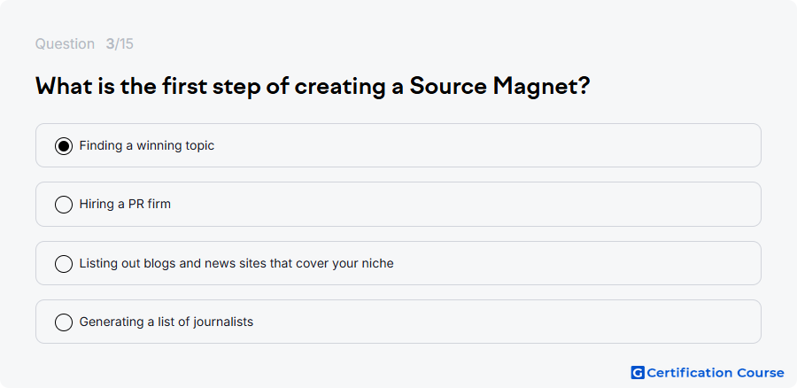Image resolution: width=797 pixels, height=388 pixels.
Task: Click the 3/15 progress counter
Action: coord(120,44)
